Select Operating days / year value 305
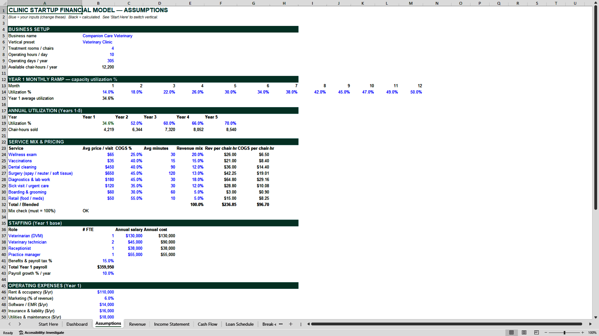This screenshot has width=599, height=336. click(x=98, y=61)
